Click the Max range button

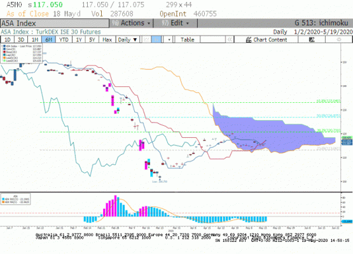coord(107,40)
